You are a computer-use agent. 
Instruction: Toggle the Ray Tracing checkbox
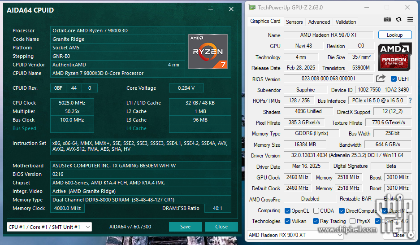[316, 221]
